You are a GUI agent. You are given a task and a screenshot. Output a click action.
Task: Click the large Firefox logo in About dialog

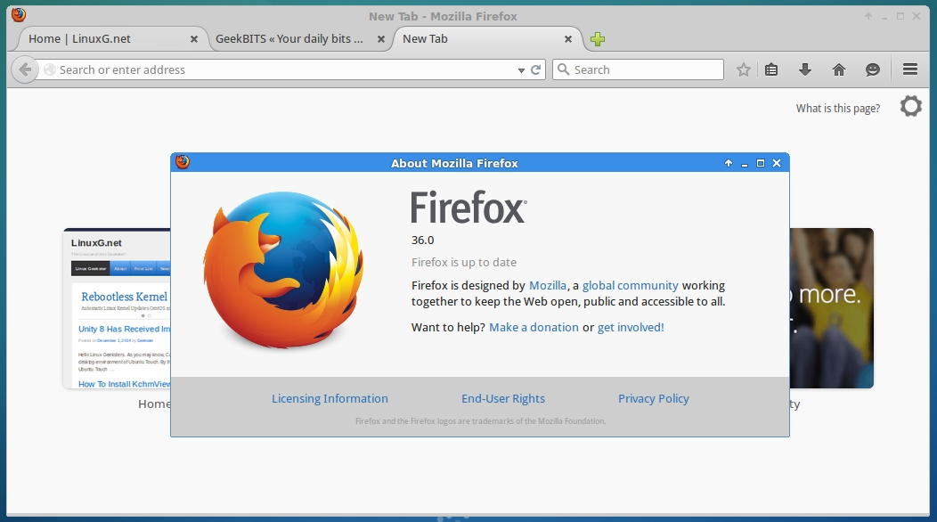pos(283,270)
